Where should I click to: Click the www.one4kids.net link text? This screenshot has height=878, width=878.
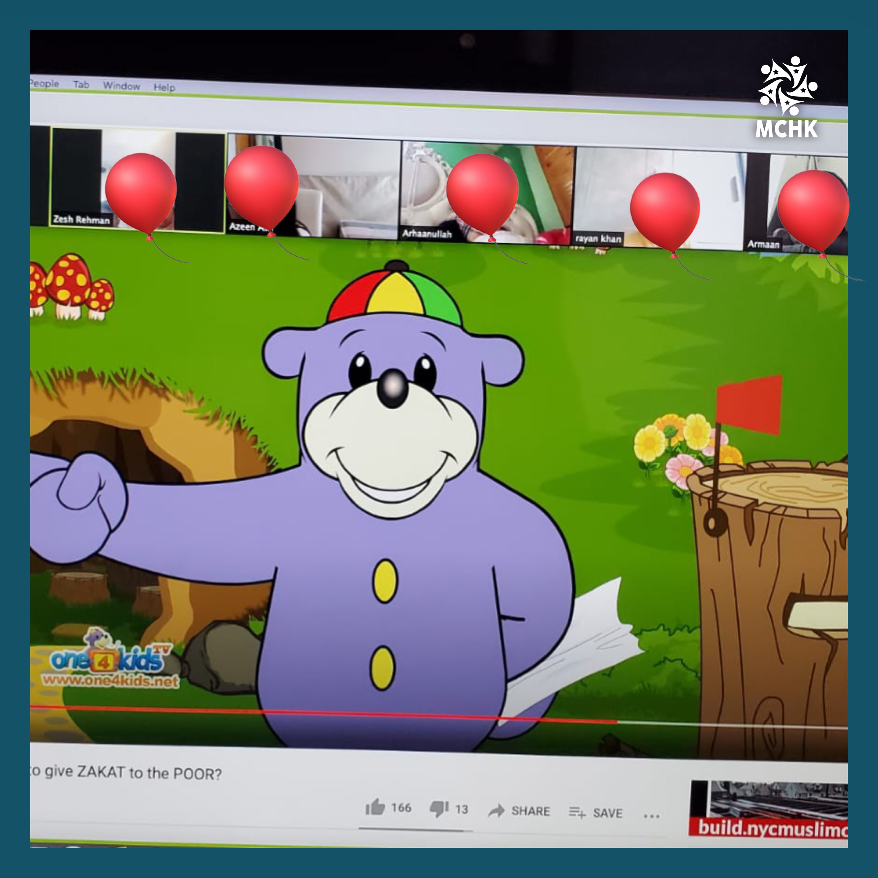pyautogui.click(x=110, y=681)
